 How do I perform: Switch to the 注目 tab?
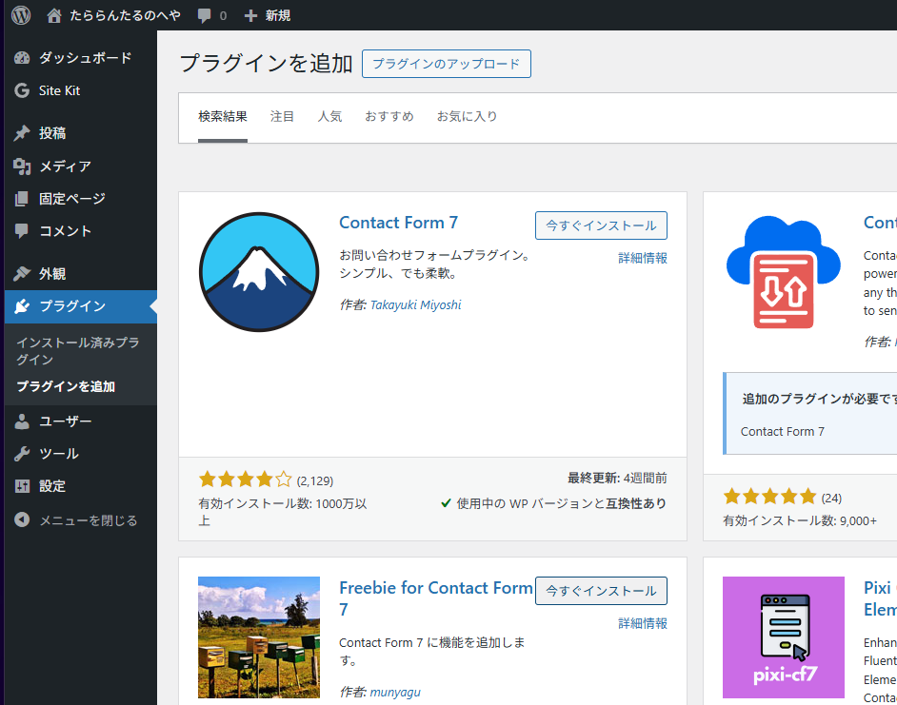click(282, 117)
